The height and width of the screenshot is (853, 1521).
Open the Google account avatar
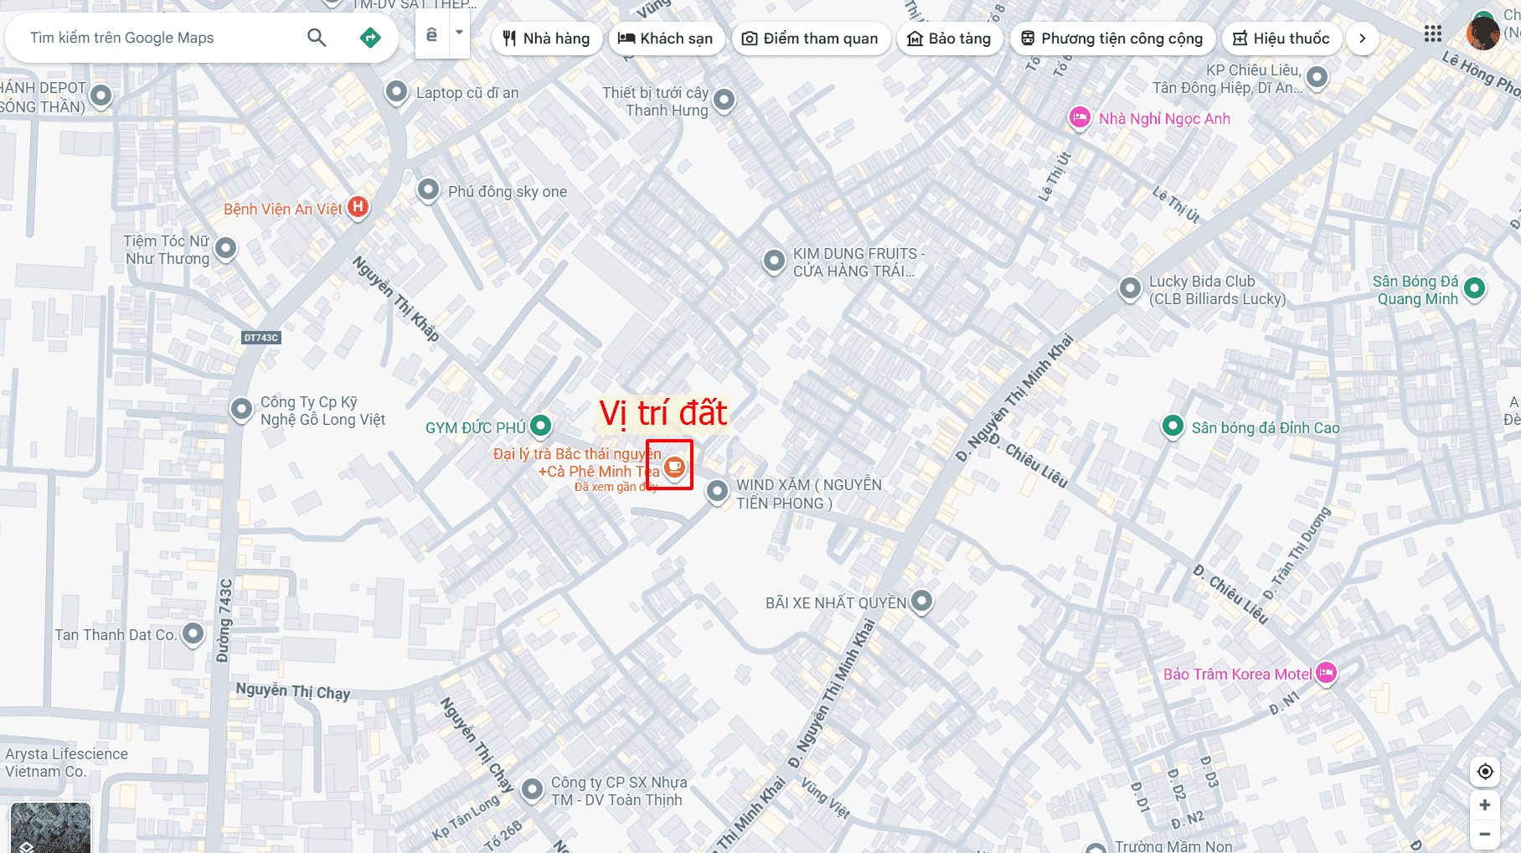[1482, 34]
